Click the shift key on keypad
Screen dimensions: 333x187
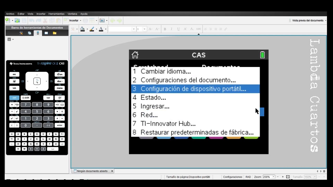25,98
